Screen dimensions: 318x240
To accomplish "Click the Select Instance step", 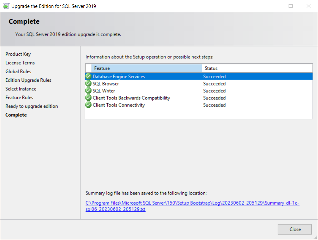I will pos(21,89).
